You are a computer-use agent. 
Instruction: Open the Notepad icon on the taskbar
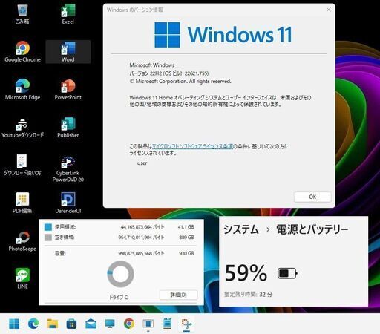[168, 324]
